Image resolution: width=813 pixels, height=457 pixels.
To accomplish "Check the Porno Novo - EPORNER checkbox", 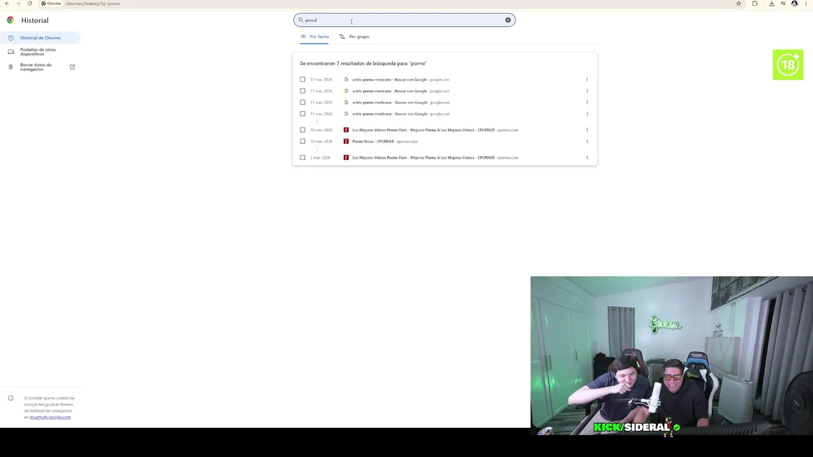I will pos(302,142).
